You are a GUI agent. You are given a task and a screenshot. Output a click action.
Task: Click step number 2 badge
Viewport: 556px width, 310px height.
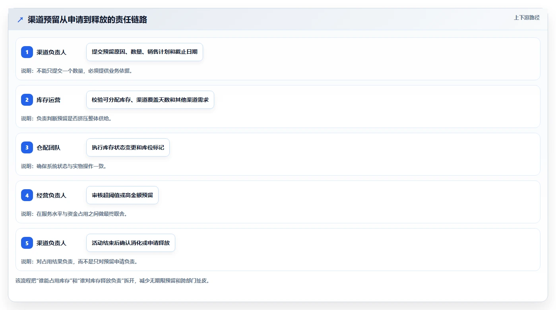[27, 100]
